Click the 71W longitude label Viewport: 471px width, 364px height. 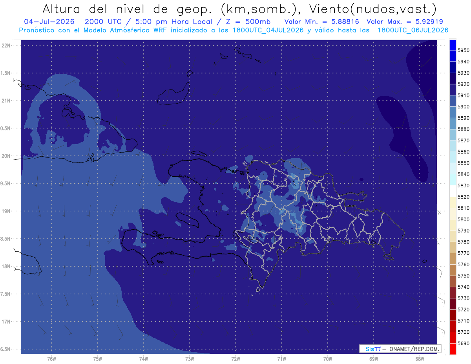pos(281,359)
